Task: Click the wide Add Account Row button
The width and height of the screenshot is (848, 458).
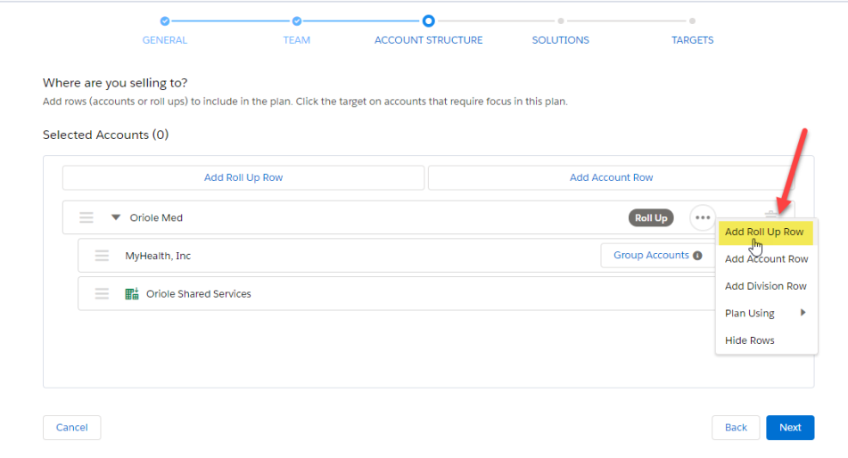Action: pyautogui.click(x=611, y=177)
